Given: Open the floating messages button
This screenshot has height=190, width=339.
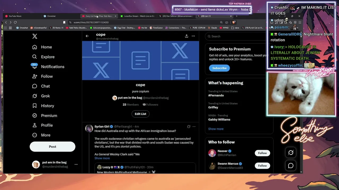Looking at the screenshot, I should 291,166.
